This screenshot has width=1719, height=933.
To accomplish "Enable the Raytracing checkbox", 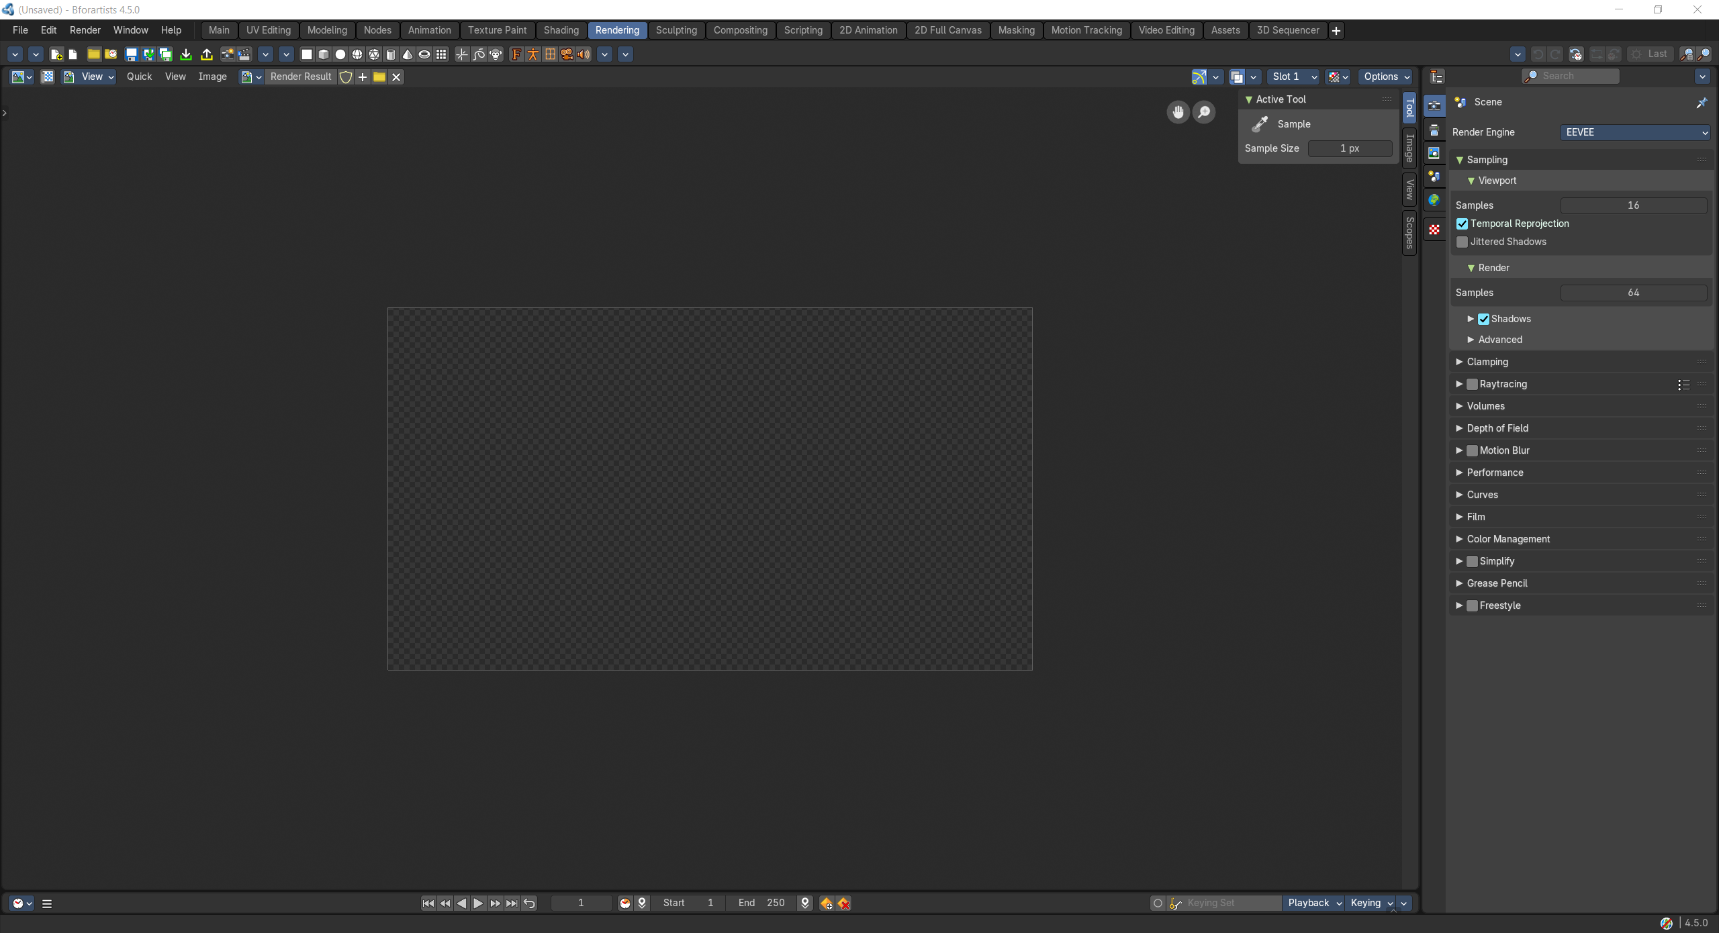I will click(1473, 384).
